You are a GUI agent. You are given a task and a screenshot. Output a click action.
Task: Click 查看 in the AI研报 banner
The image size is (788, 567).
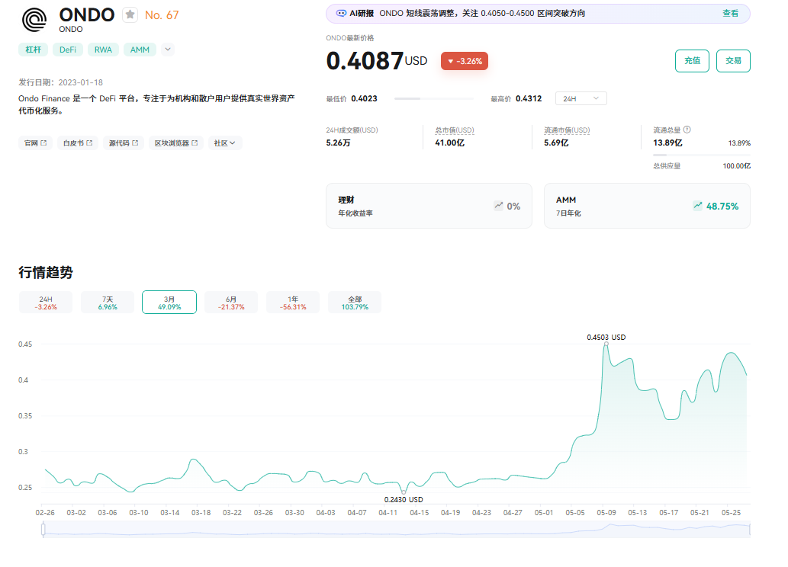(730, 13)
